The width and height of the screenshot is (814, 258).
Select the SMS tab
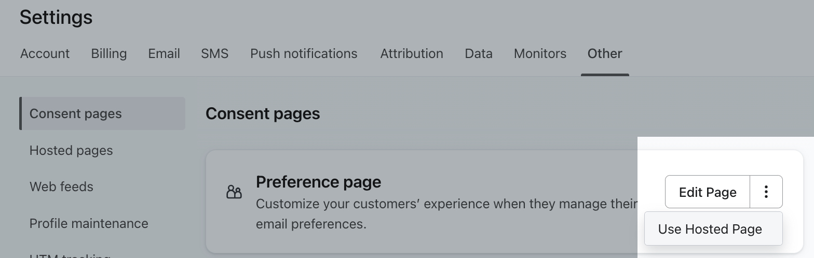(x=214, y=54)
